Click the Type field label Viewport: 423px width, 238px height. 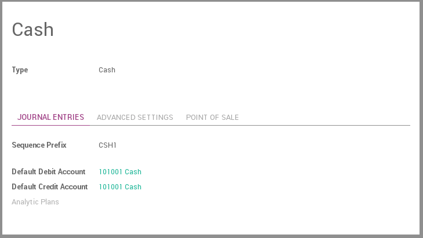[20, 70]
